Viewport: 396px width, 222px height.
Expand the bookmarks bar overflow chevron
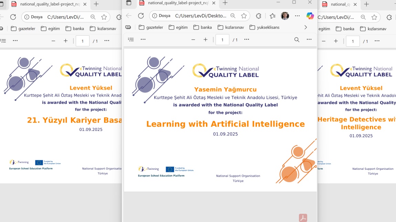pos(305,27)
